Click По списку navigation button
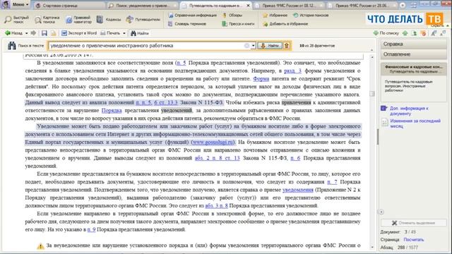This screenshot has height=254, width=452. (386, 33)
